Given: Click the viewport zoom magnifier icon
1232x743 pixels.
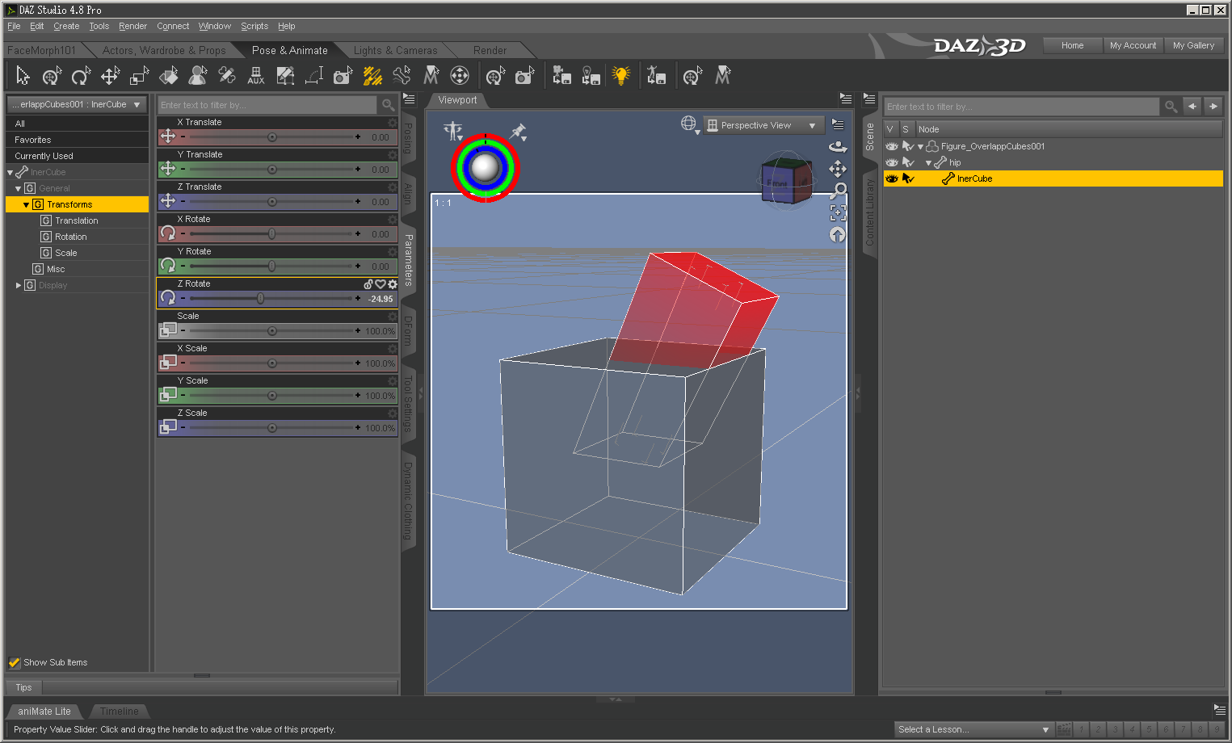Looking at the screenshot, I should tap(838, 191).
